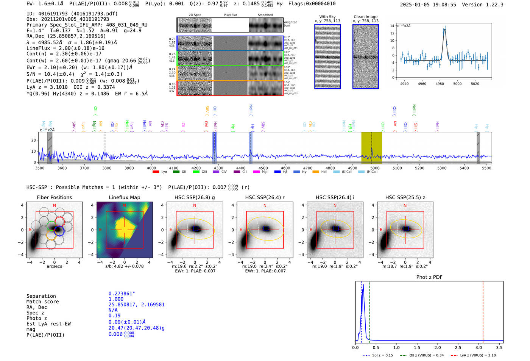530x361 pixels.
Task: Click the Phot z PDF plot
Action: click(x=429, y=312)
